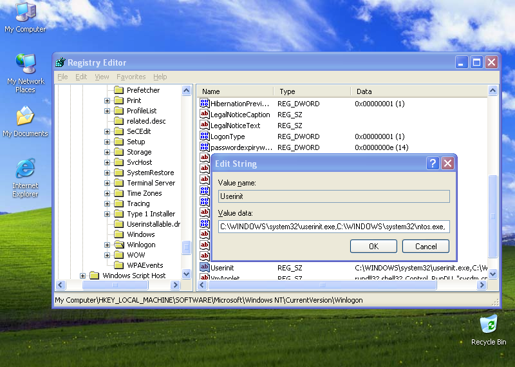
Task: Expand the Storage key
Action: coord(107,152)
